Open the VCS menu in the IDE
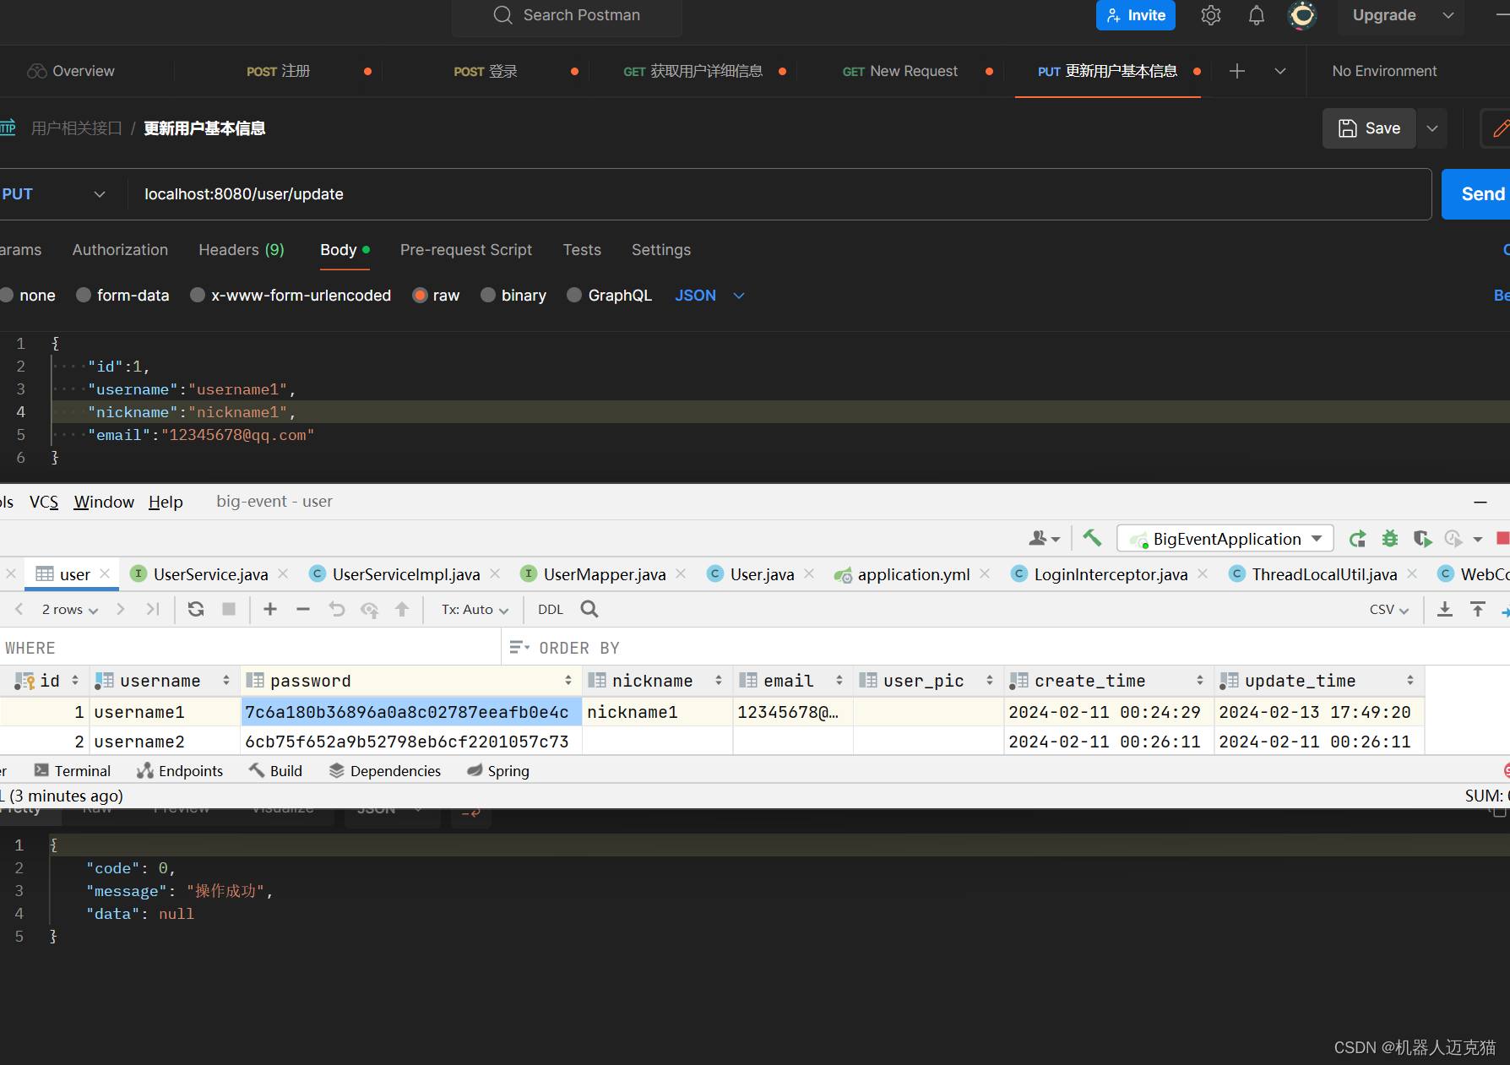This screenshot has width=1510, height=1065. (44, 502)
